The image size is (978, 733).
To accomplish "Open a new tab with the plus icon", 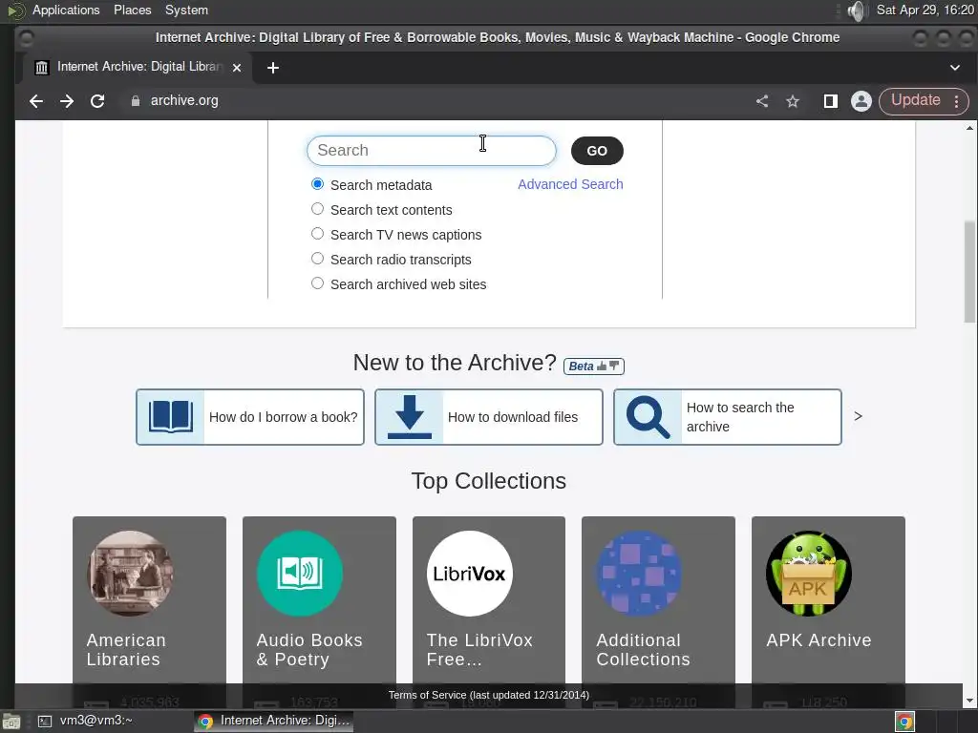I will [272, 68].
